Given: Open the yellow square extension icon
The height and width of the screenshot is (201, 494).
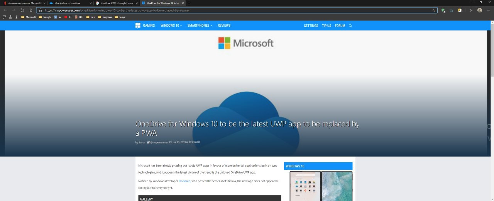Looking at the screenshot, I should pos(460,10).
